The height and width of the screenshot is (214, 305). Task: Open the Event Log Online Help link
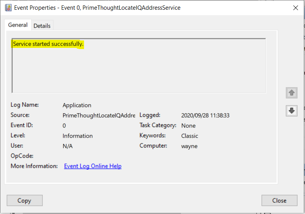coord(93,166)
